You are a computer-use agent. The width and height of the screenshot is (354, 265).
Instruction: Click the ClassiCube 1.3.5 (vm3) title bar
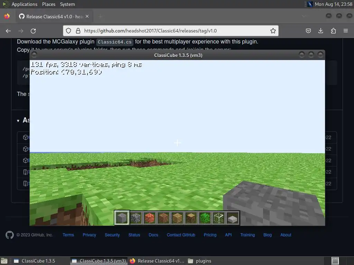click(x=177, y=55)
